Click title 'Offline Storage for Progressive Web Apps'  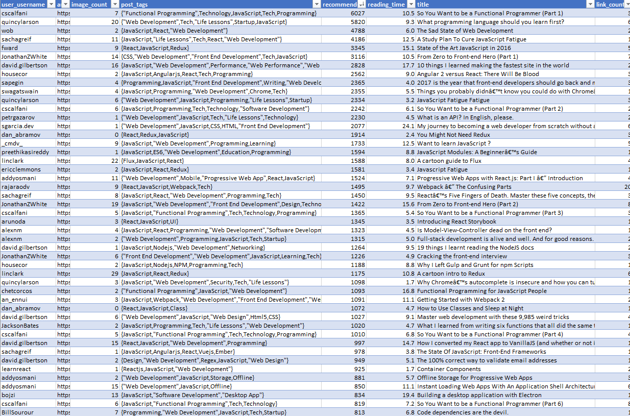pyautogui.click(x=475, y=378)
